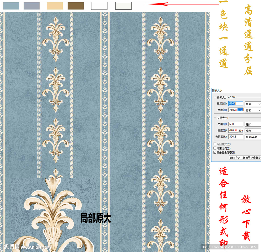Click the 高度(H) label
Viewport: 261px width, 252px height.
point(223,110)
